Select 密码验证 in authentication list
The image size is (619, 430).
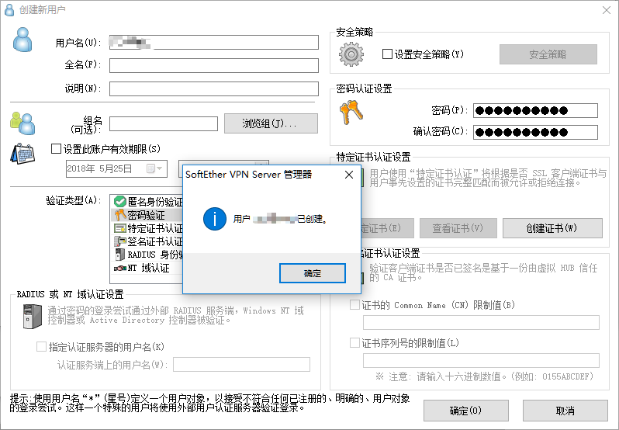coord(146,215)
